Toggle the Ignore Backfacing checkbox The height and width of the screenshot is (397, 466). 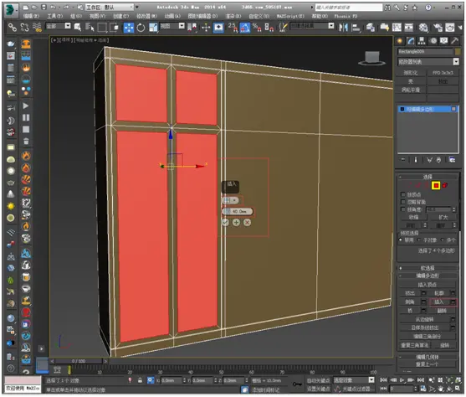pos(403,202)
